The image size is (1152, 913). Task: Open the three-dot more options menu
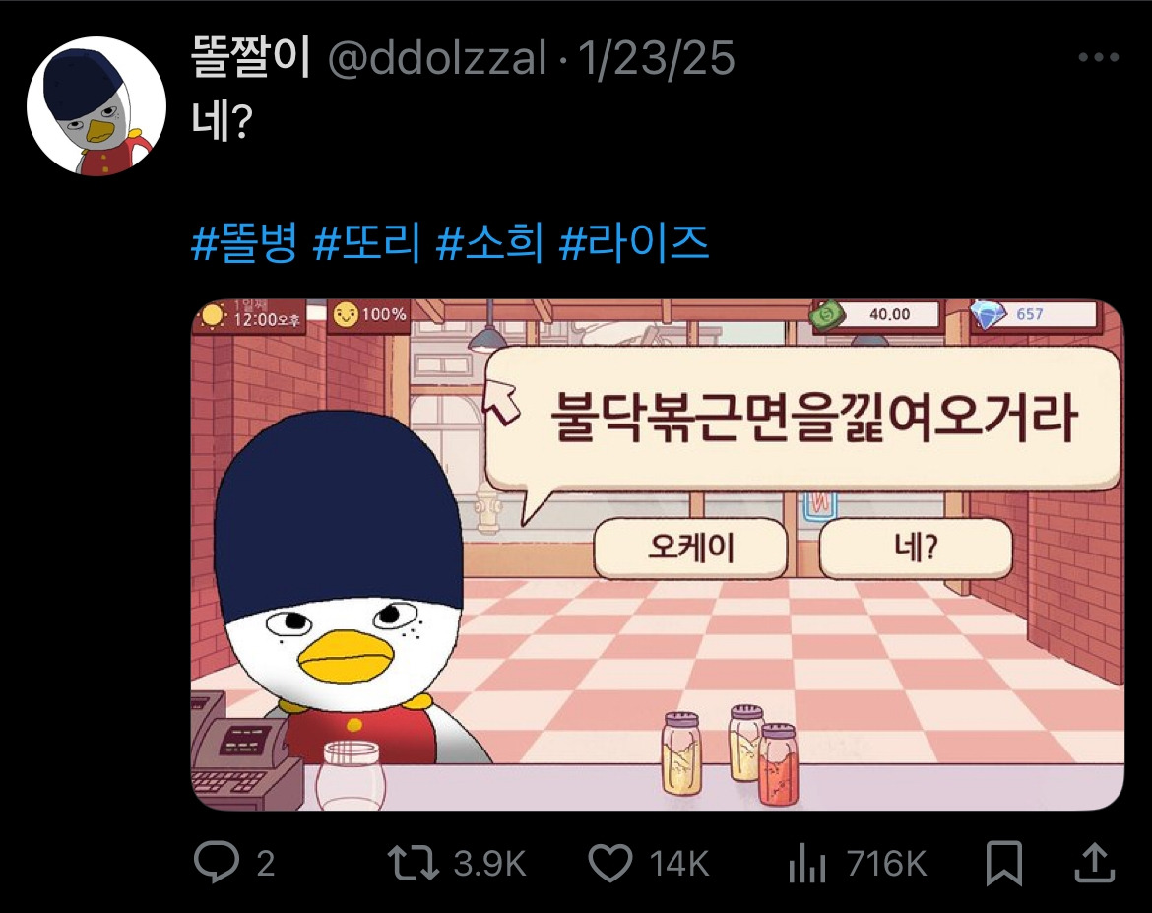pyautogui.click(x=1099, y=57)
